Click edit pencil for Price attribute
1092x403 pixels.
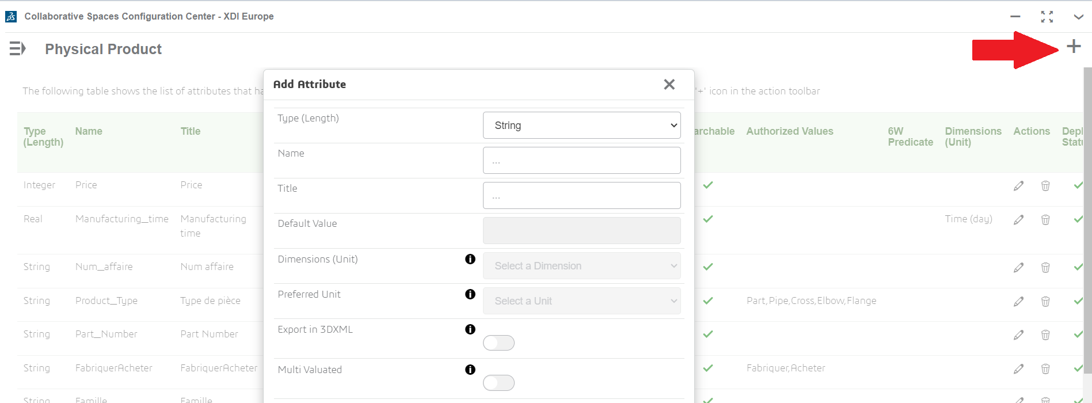(1018, 186)
